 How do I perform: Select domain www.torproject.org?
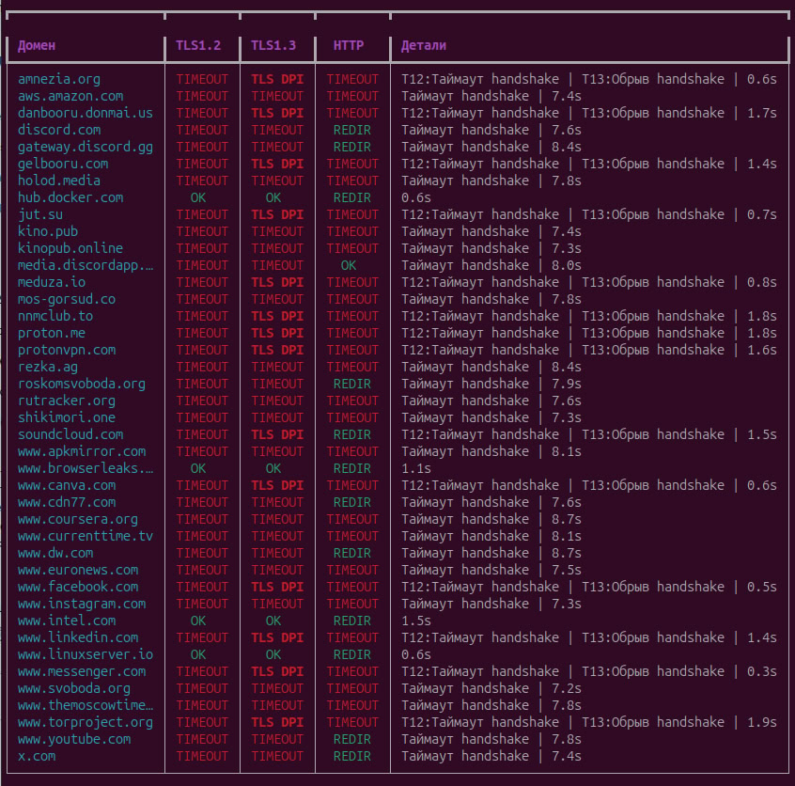click(x=86, y=722)
